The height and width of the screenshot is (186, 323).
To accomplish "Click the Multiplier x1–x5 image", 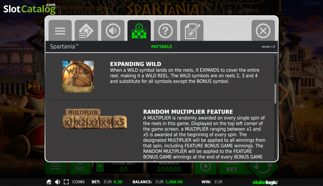I will (x=95, y=119).
